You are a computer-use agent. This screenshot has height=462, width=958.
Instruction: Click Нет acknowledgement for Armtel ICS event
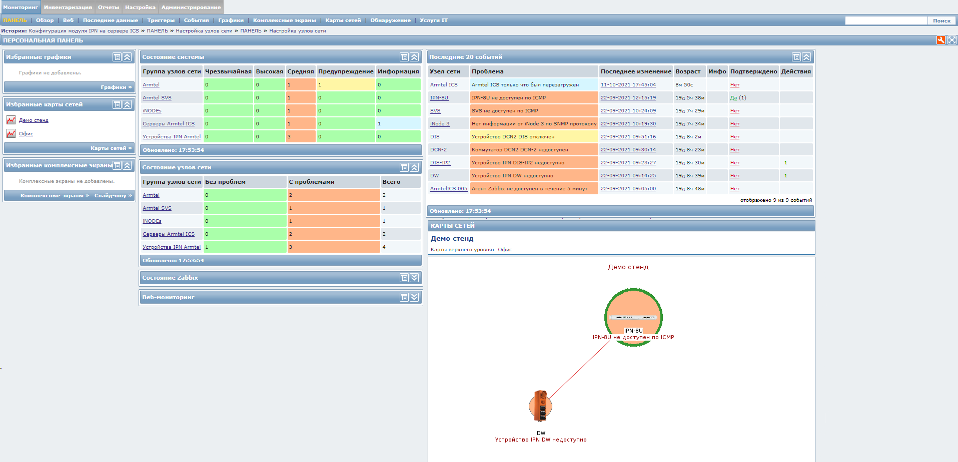coord(735,85)
